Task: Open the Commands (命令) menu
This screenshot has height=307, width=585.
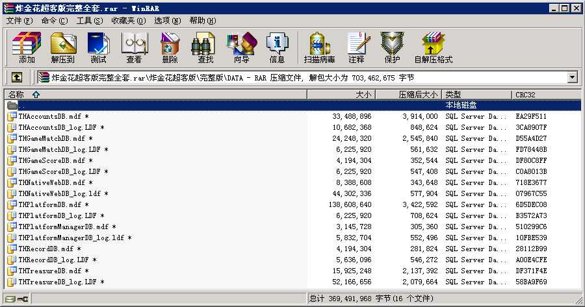Action: [x=55, y=21]
